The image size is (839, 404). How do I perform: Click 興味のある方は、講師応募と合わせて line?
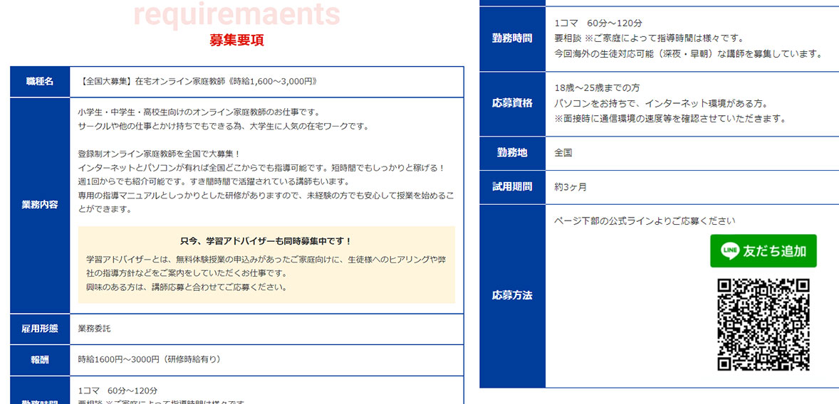[x=187, y=287]
